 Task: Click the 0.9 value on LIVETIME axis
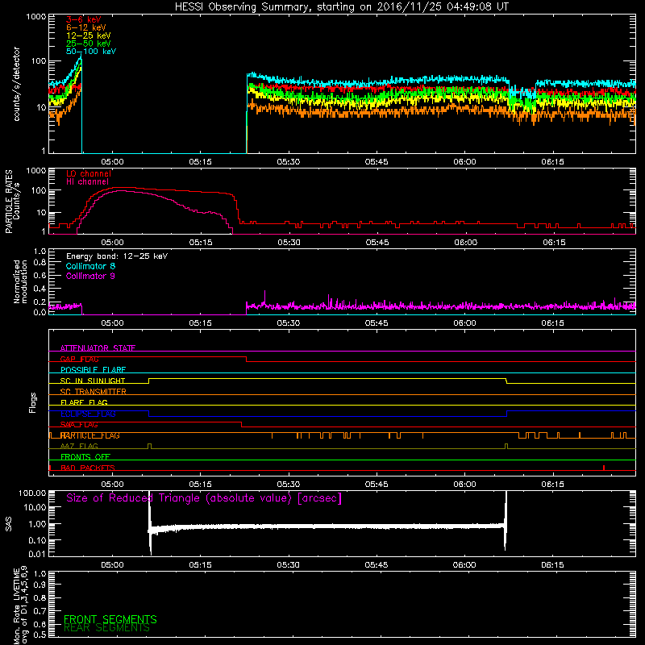point(40,585)
